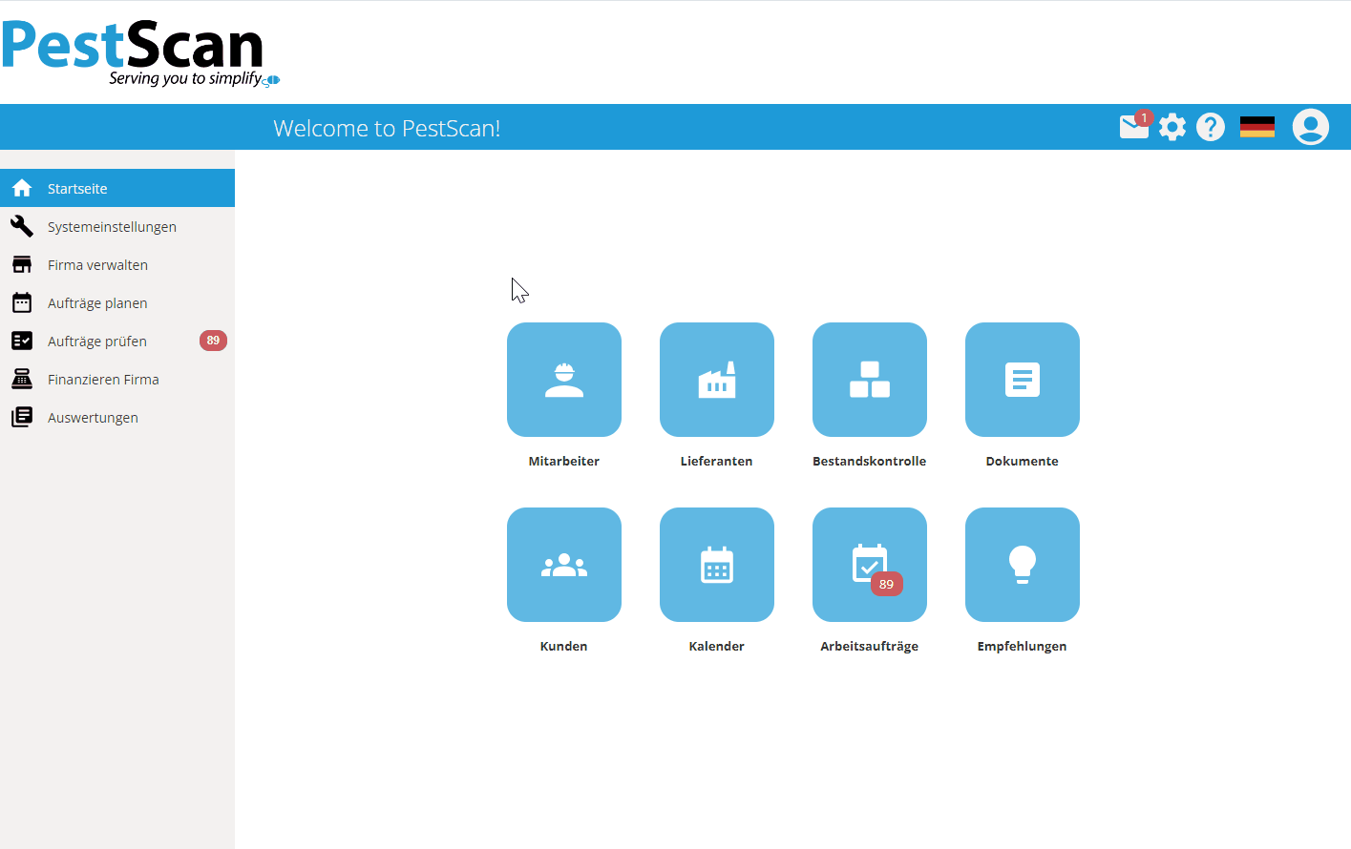Click the 89 badge on Arbeitsaufträge tile
This screenshot has height=849, width=1351.
[886, 584]
